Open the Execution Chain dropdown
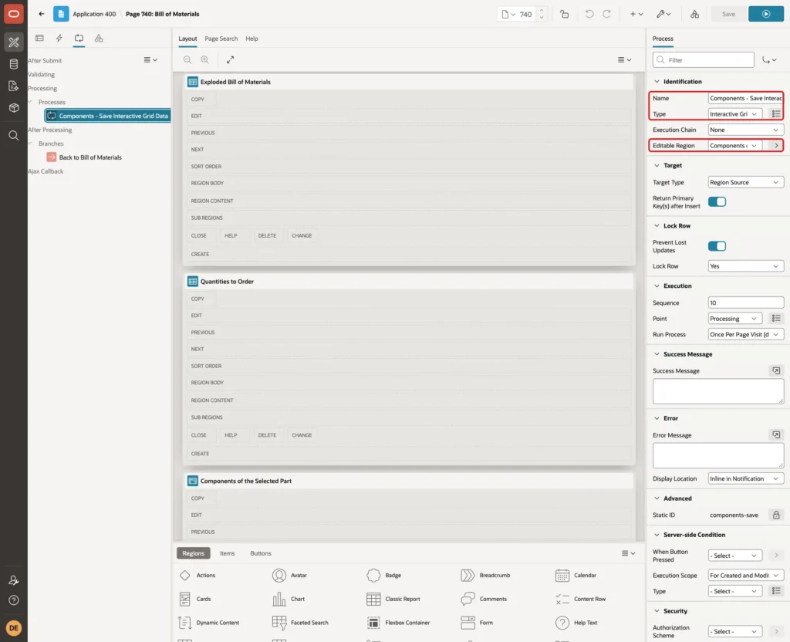The width and height of the screenshot is (790, 642). coord(746,130)
